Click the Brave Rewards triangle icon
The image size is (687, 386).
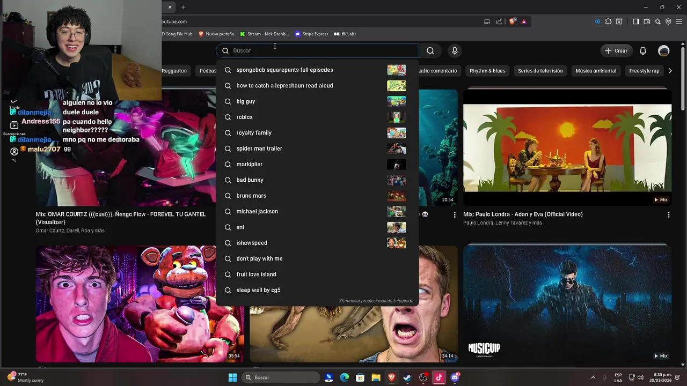pos(524,21)
